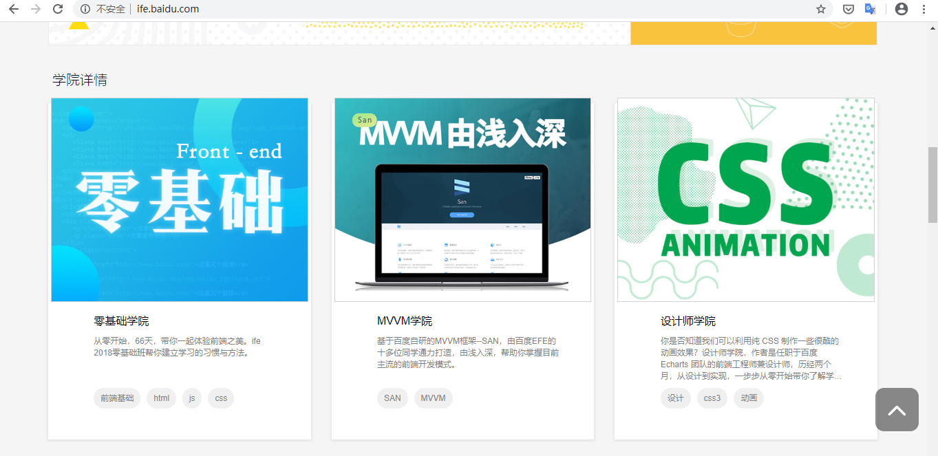Select the SAN tag
The image size is (938, 456).
pos(392,398)
